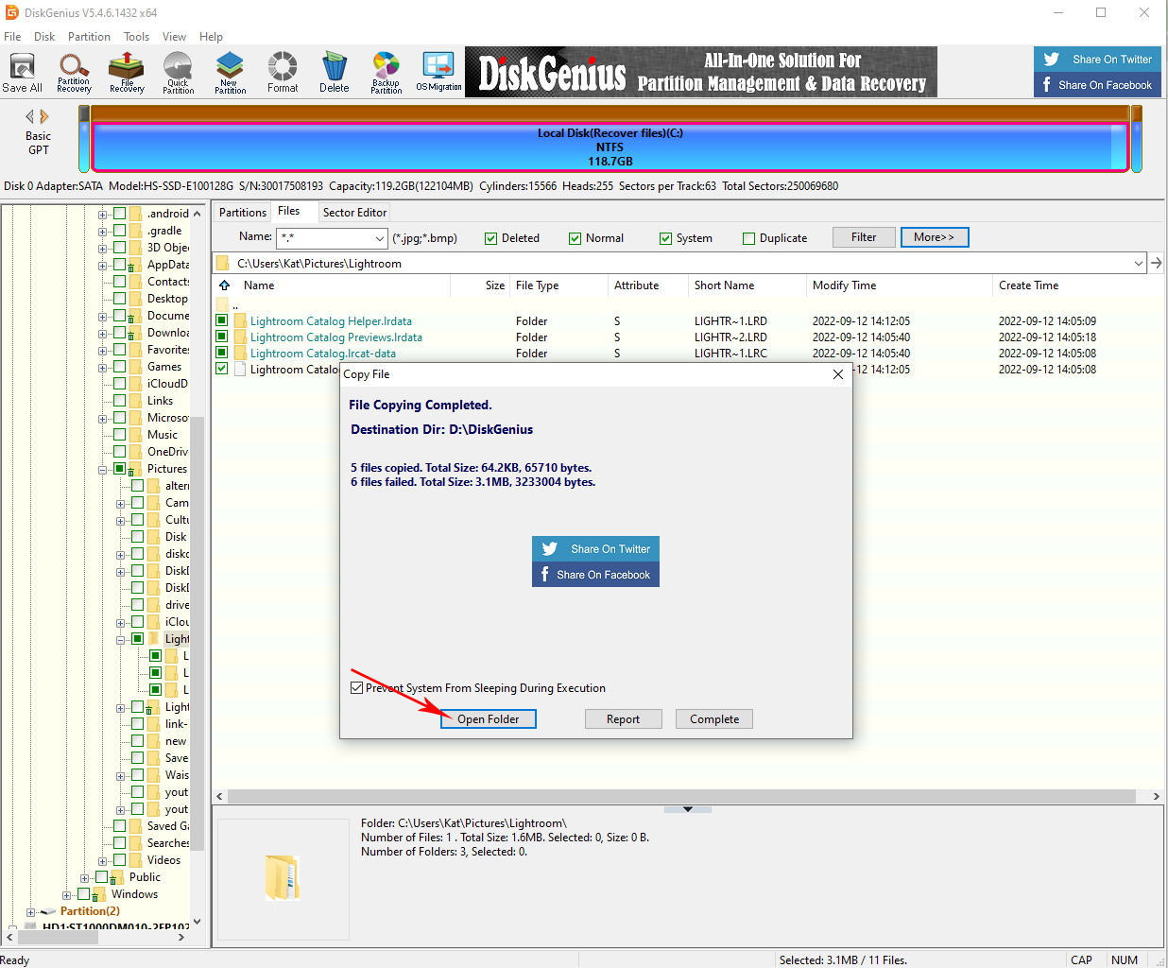Toggle checkbox for Lightroom Catalog Helper.lrdata row
1168x968 pixels.
coord(222,320)
